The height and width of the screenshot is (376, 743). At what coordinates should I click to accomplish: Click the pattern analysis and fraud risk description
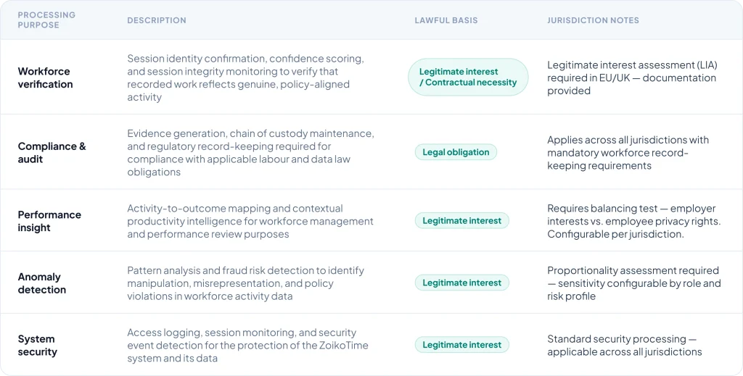point(245,283)
